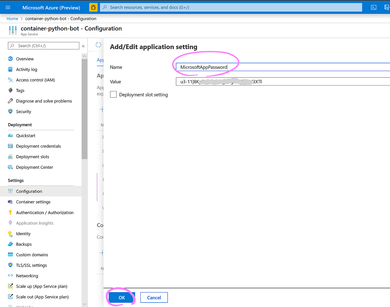The image size is (390, 307).
Task: Open Identity settings
Action: point(23,233)
